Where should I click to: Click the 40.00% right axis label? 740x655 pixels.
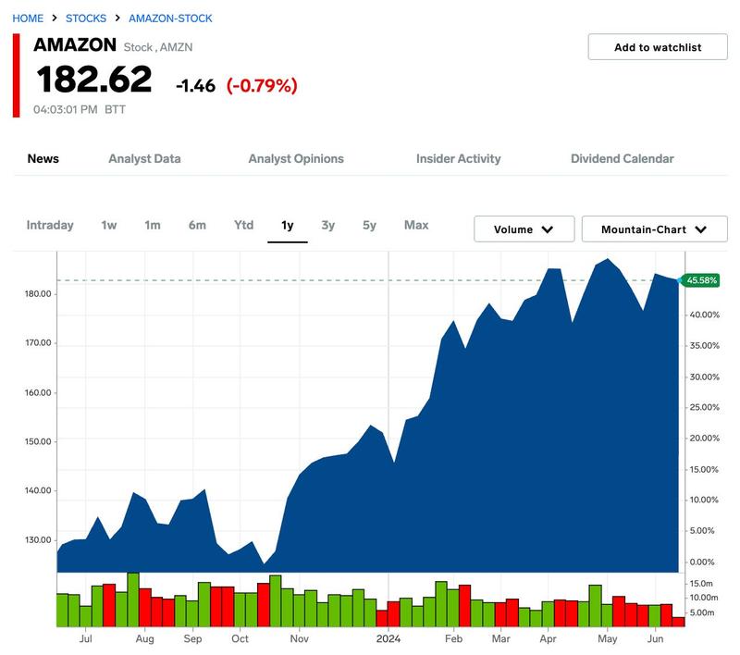point(705,315)
